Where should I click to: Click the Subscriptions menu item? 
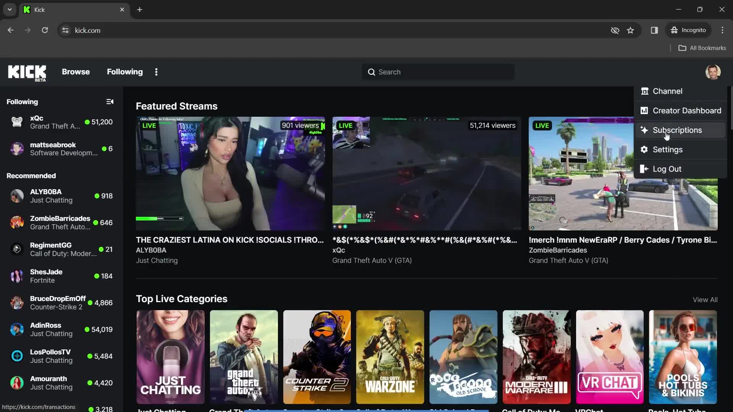point(678,130)
